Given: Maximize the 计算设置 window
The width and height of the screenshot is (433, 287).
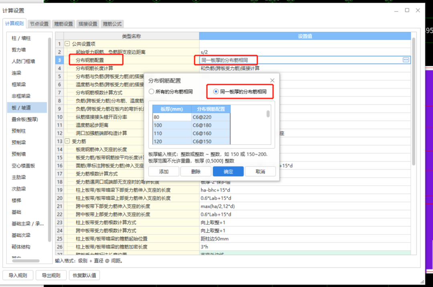Looking at the screenshot, I should pos(407,10).
